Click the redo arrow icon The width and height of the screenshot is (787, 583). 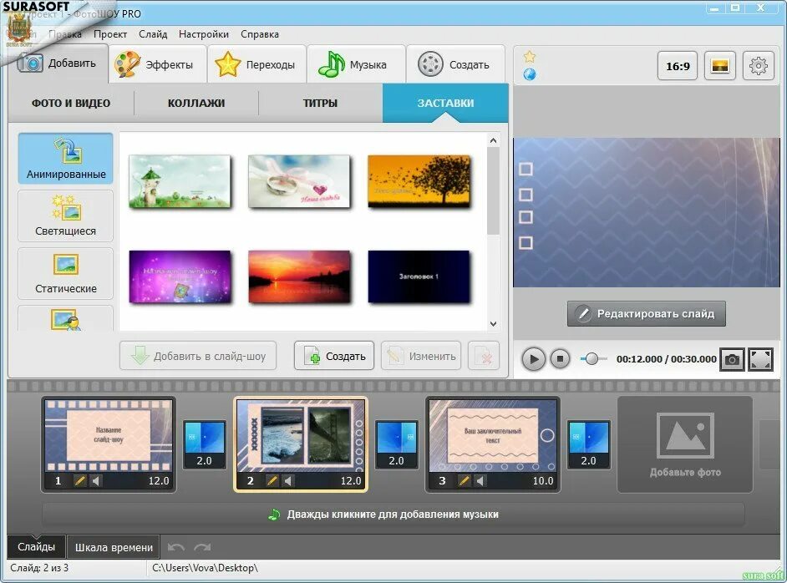(202, 547)
